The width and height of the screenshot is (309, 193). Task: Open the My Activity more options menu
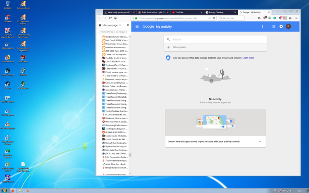coord(262,26)
